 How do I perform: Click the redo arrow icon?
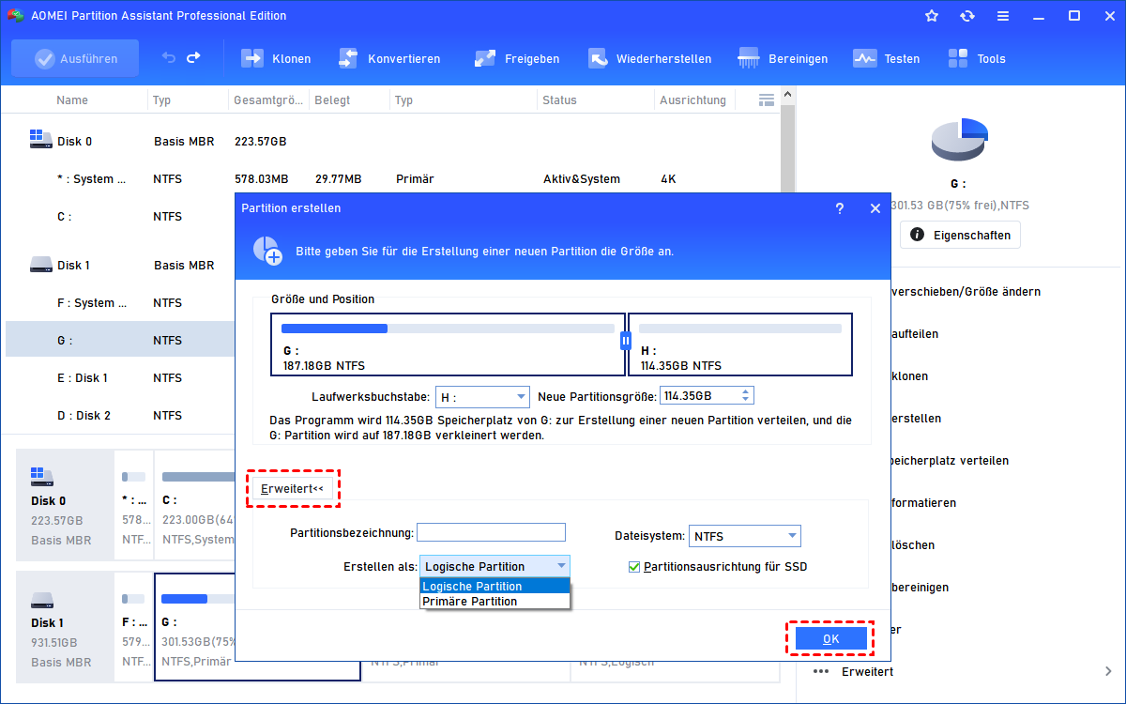point(193,58)
